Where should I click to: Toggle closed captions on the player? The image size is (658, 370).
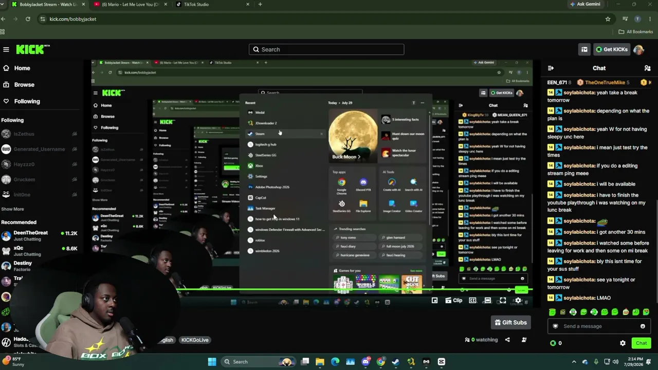[x=472, y=301]
